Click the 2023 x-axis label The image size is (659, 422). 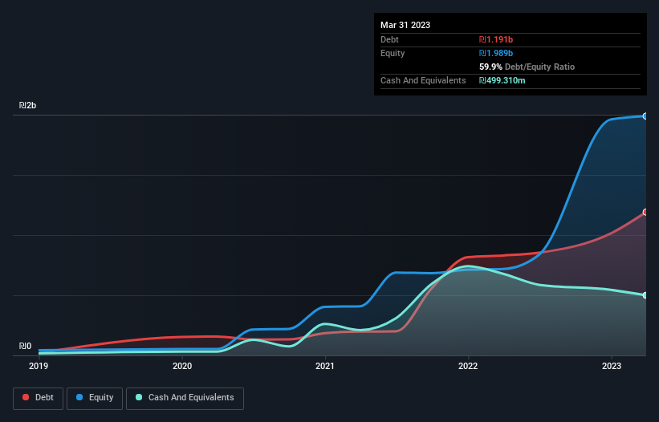[x=612, y=366]
